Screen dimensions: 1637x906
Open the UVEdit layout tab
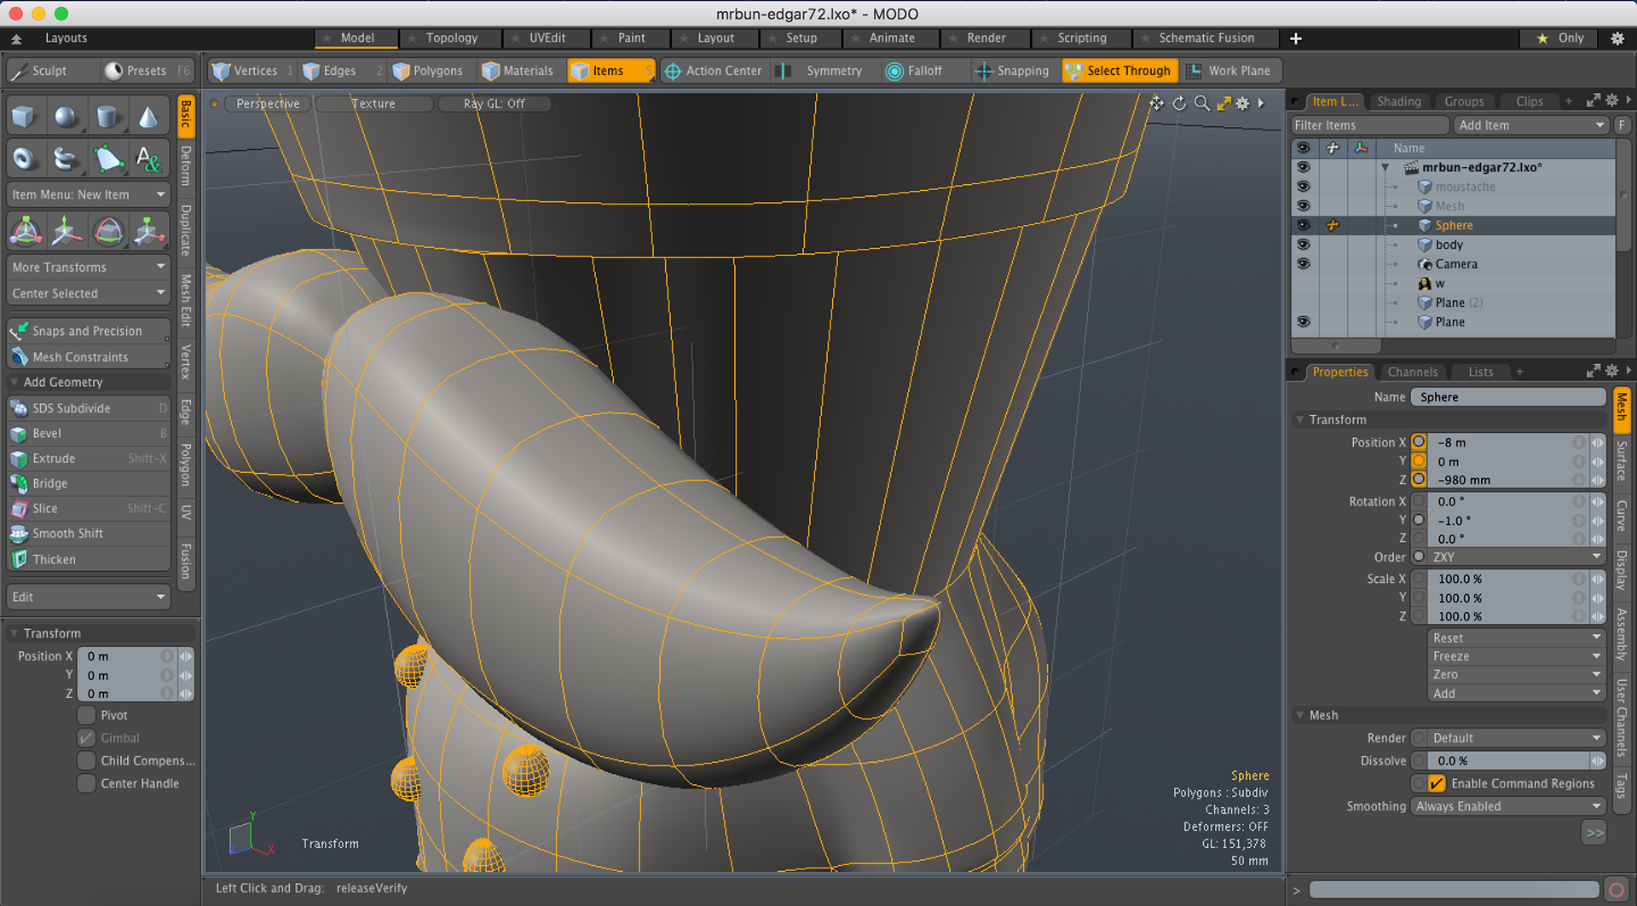point(547,38)
